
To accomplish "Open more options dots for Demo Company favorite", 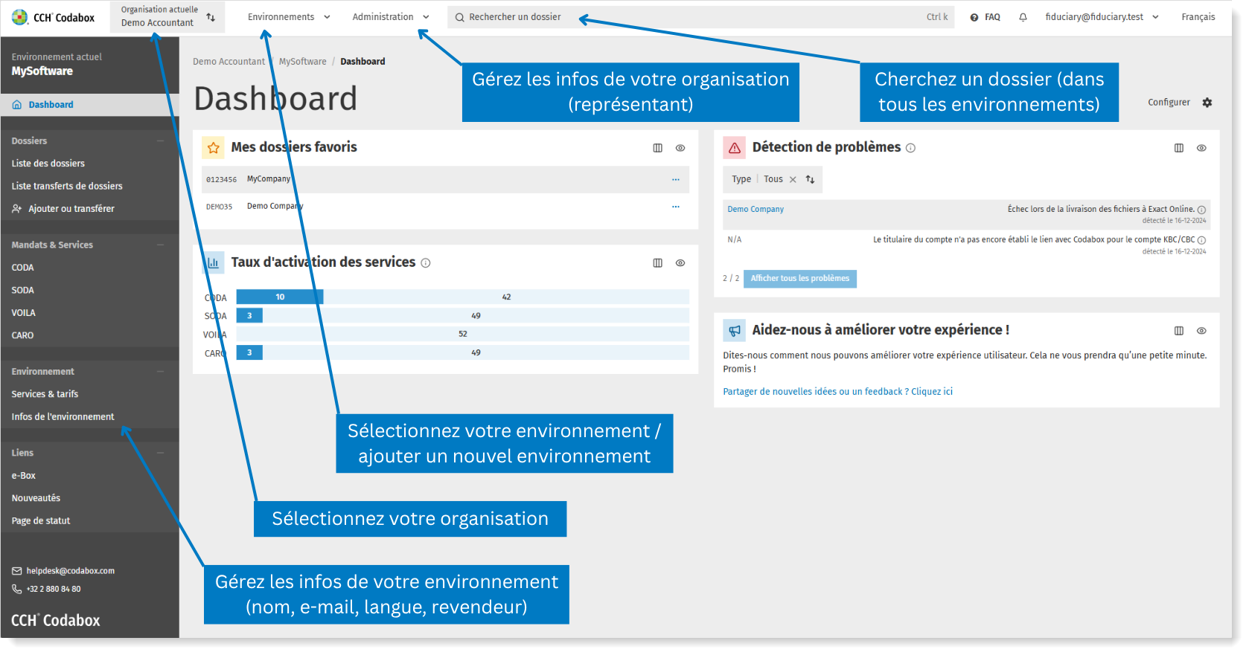I will point(676,207).
